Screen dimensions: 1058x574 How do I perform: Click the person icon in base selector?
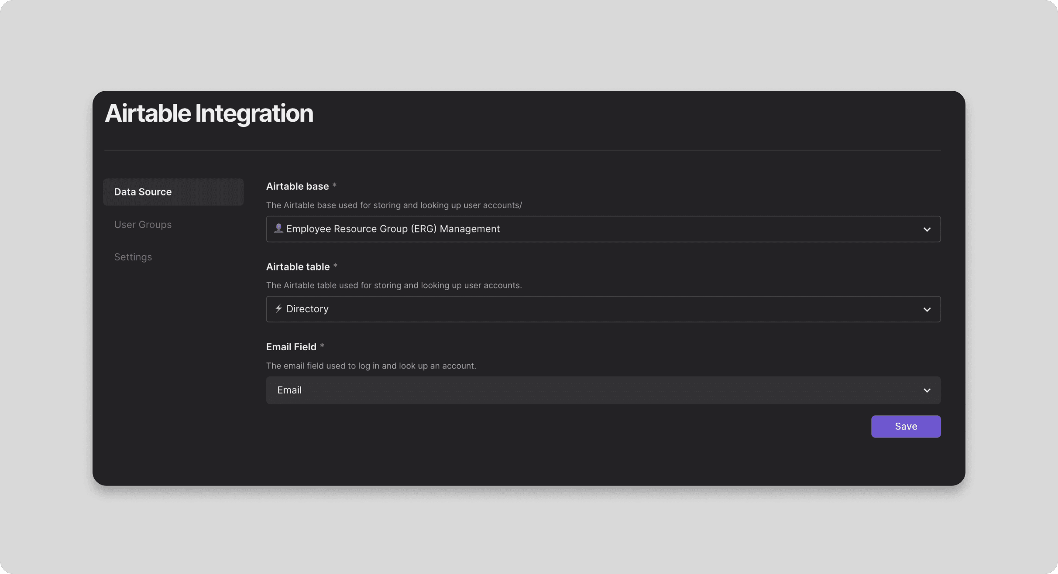click(278, 229)
